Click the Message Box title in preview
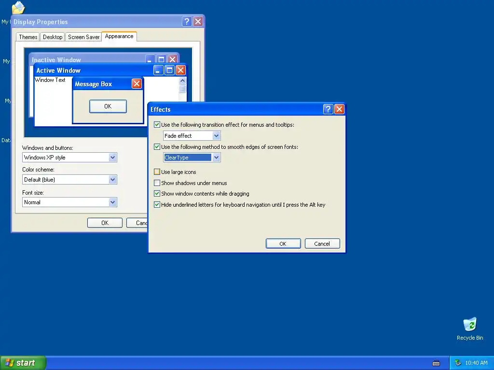This screenshot has height=370, width=494. 94,84
